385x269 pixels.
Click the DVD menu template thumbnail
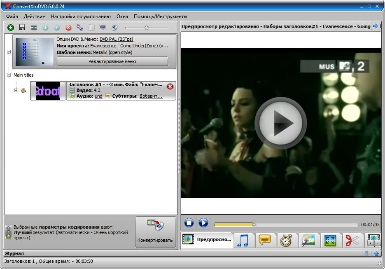pyautogui.click(x=34, y=51)
